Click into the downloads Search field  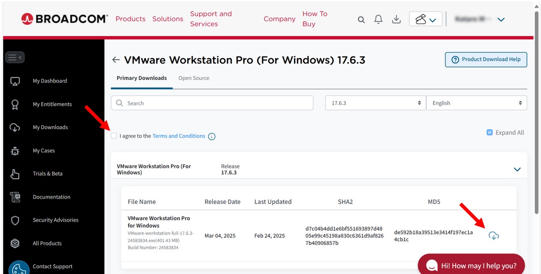(x=212, y=103)
